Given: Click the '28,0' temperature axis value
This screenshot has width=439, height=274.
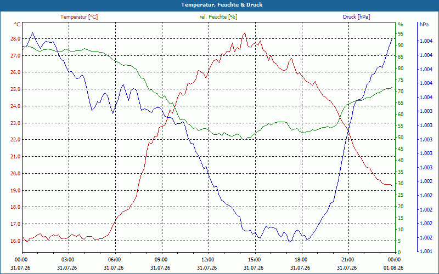Looking at the screenshot, I should [15, 38].
